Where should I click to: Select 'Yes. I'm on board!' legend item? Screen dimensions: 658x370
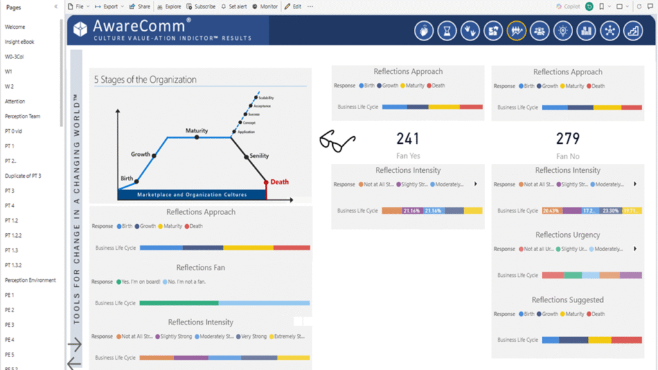click(138, 282)
